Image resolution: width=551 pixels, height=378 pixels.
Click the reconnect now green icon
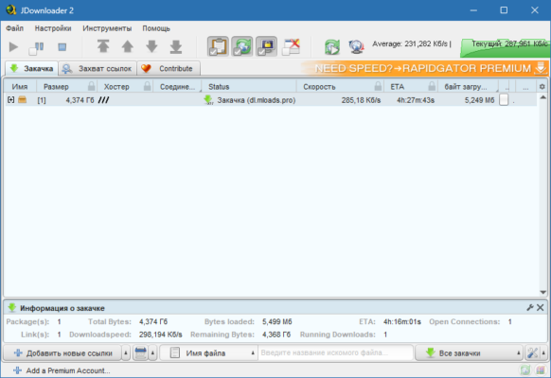pos(332,46)
